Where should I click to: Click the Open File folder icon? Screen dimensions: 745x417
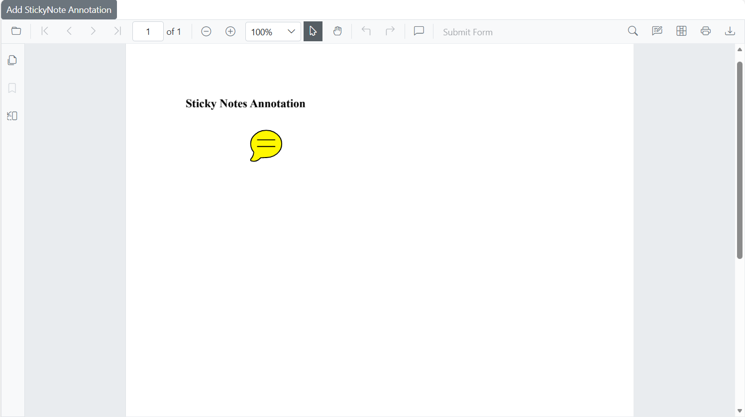16,31
